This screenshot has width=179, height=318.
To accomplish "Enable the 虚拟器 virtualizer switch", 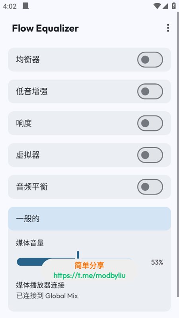I will pyautogui.click(x=150, y=155).
